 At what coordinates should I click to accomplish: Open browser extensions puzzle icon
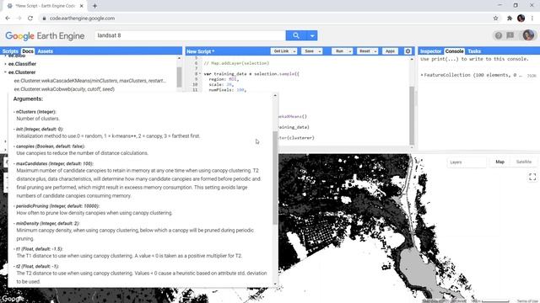[510, 19]
